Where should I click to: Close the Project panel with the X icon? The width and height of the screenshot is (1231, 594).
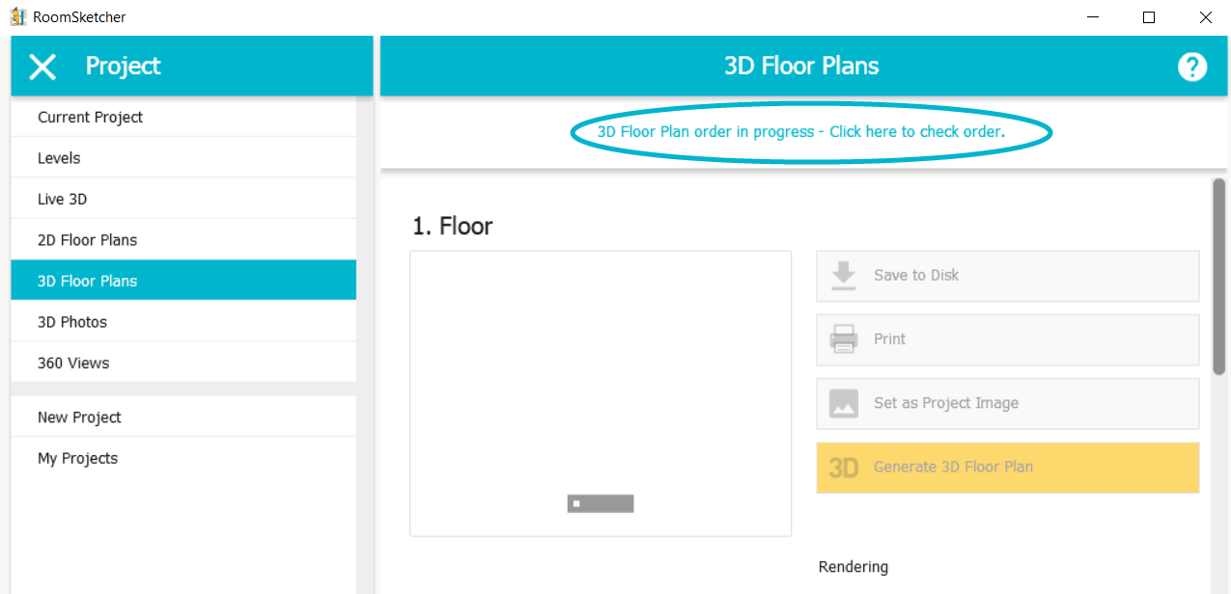point(42,67)
